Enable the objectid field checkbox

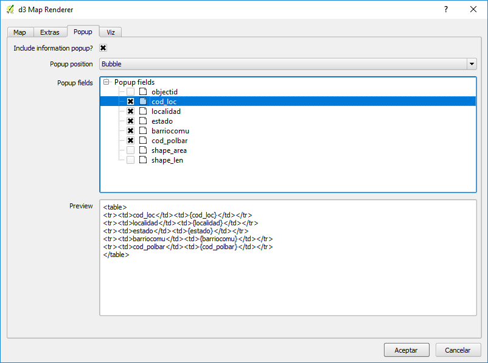click(130, 92)
